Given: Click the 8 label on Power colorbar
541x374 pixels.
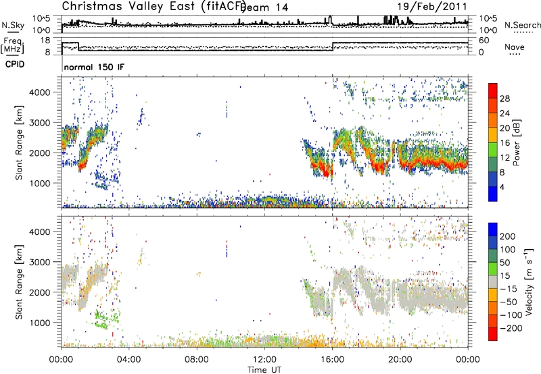Looking at the screenshot, I should (502, 173).
